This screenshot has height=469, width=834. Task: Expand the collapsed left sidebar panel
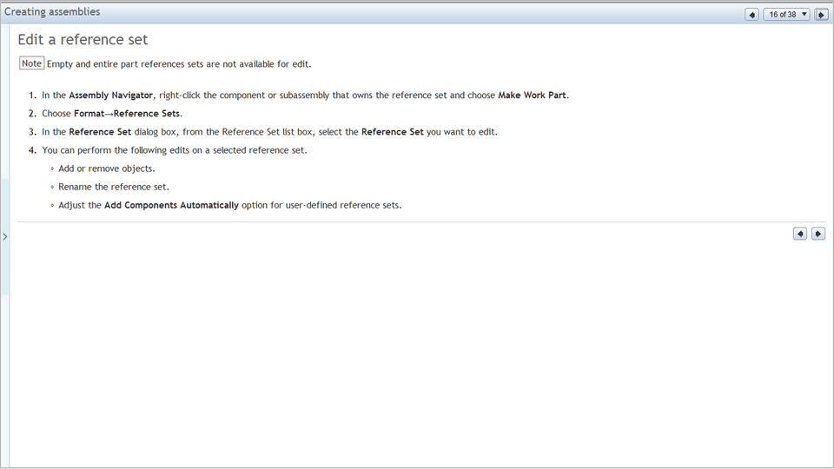4,236
